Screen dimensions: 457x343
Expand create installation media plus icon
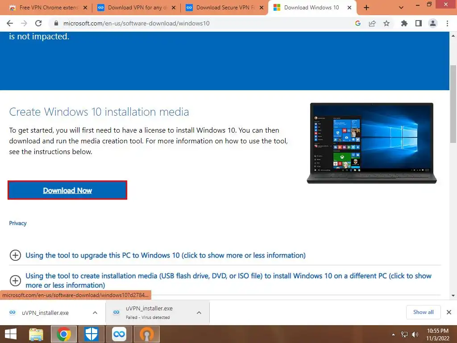pos(16,280)
